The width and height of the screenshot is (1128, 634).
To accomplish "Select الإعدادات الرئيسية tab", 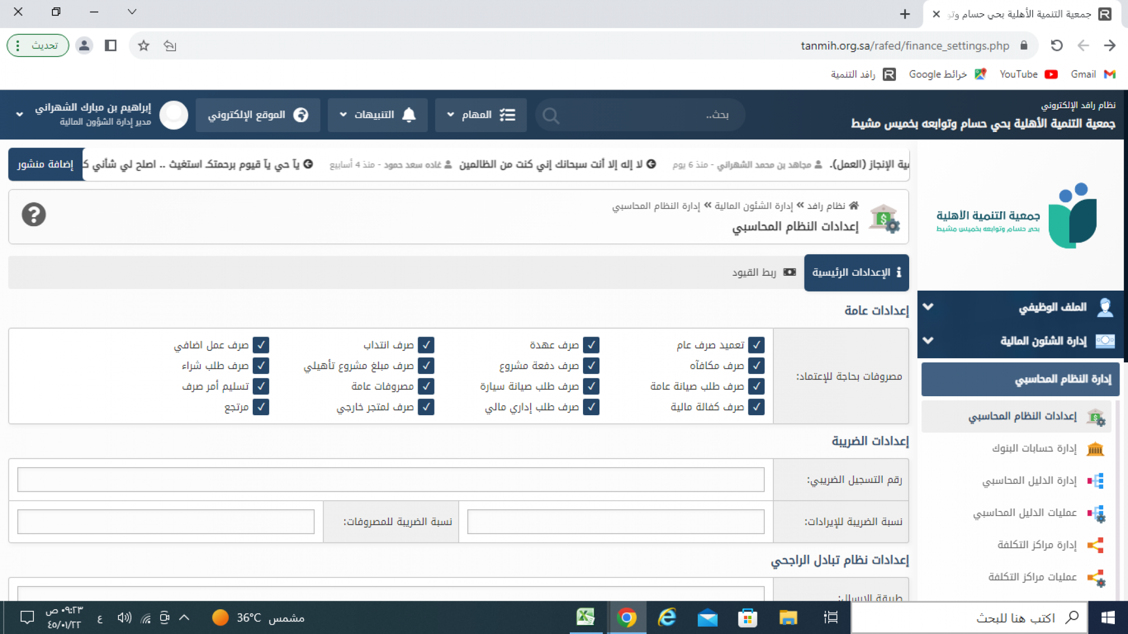I will (856, 272).
